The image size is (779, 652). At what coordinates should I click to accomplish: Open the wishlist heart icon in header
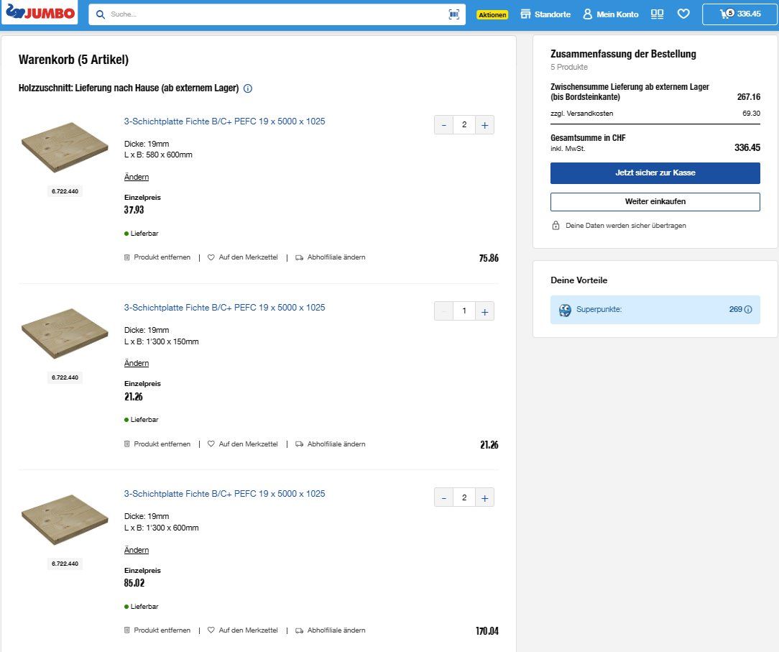683,14
